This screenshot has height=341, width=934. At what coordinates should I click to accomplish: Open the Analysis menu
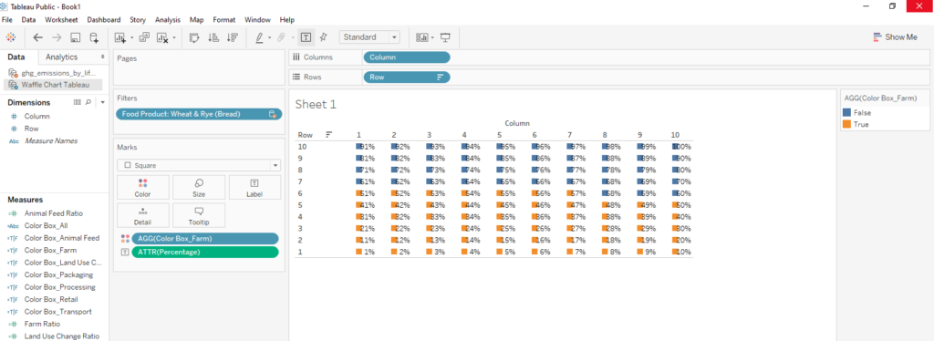(168, 20)
